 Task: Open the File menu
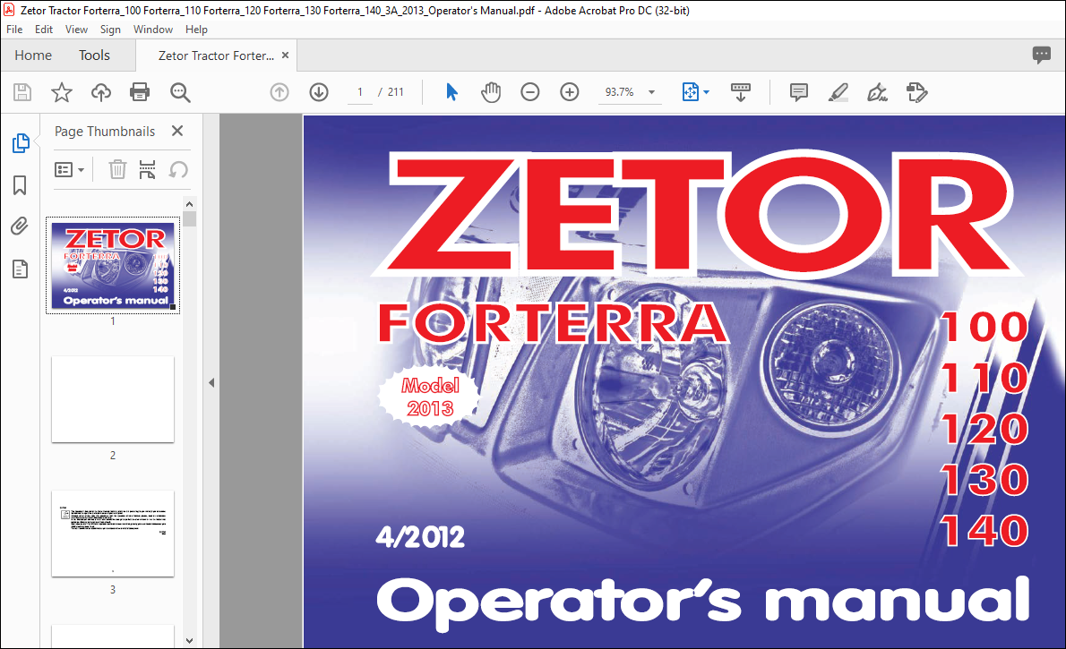pyautogui.click(x=14, y=30)
